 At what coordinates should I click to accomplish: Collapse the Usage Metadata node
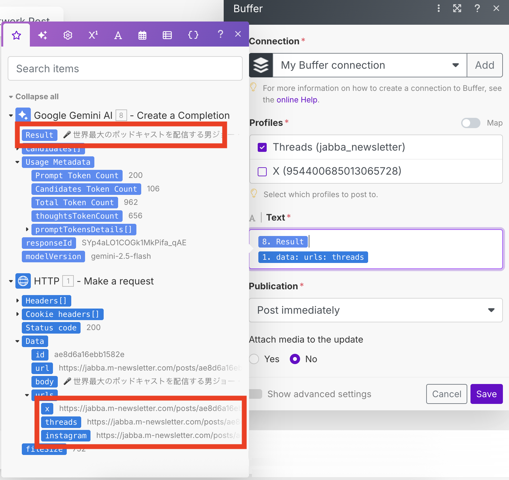(17, 162)
